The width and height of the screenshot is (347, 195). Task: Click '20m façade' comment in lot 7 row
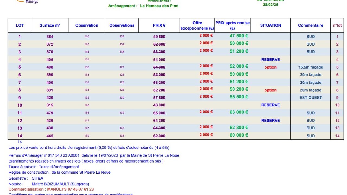pyautogui.click(x=311, y=83)
